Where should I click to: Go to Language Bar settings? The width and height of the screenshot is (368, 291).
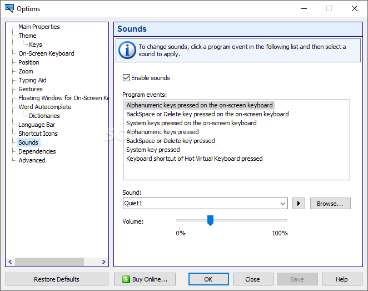[x=37, y=125]
